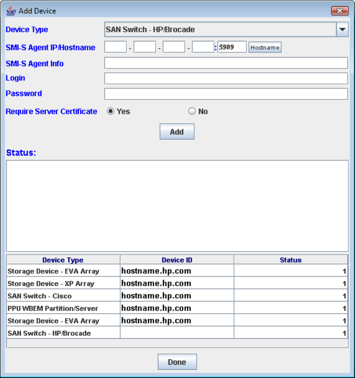The width and height of the screenshot is (355, 378).
Task: Click the Login input field
Action: click(226, 79)
